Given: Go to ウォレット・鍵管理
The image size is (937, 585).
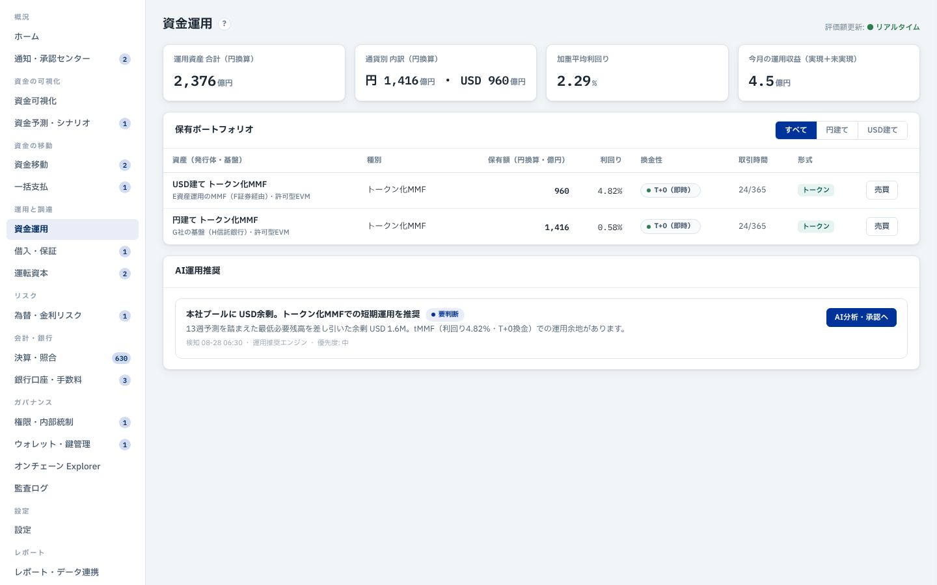Looking at the screenshot, I should [72, 444].
